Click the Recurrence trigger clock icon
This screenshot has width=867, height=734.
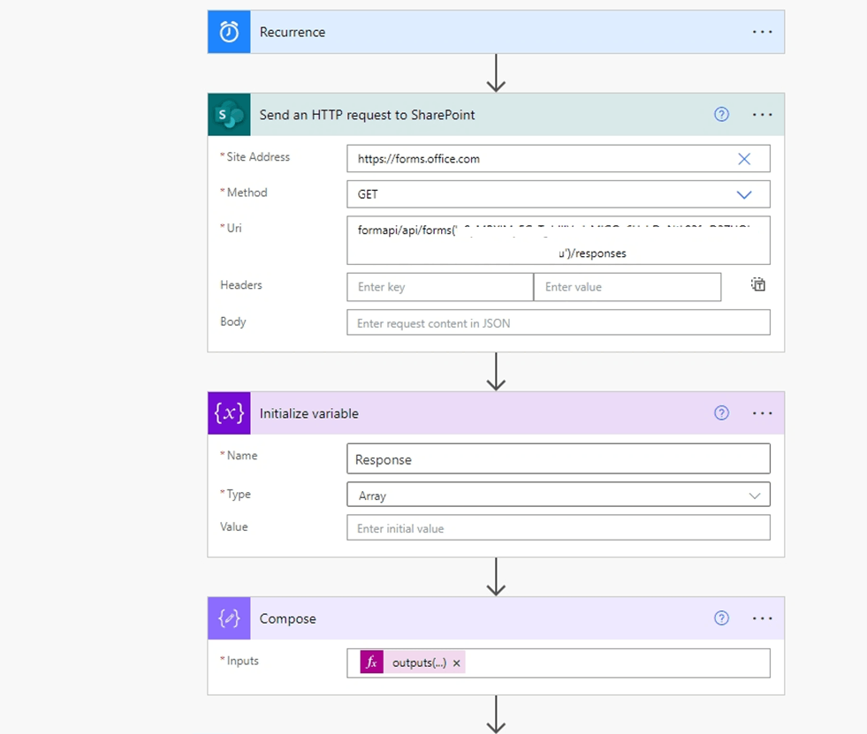point(228,32)
